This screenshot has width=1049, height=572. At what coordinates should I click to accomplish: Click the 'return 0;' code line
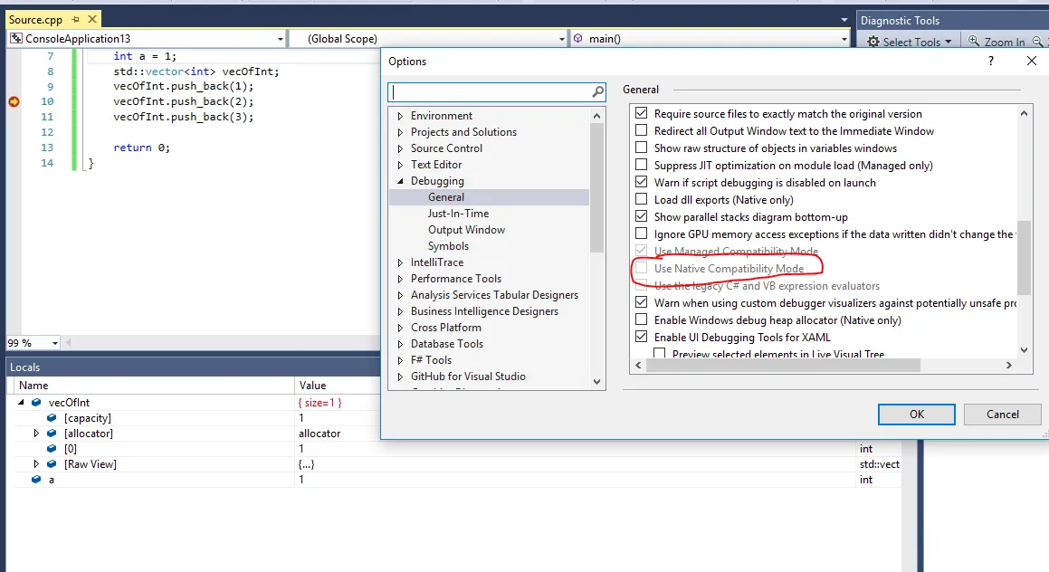tap(142, 148)
